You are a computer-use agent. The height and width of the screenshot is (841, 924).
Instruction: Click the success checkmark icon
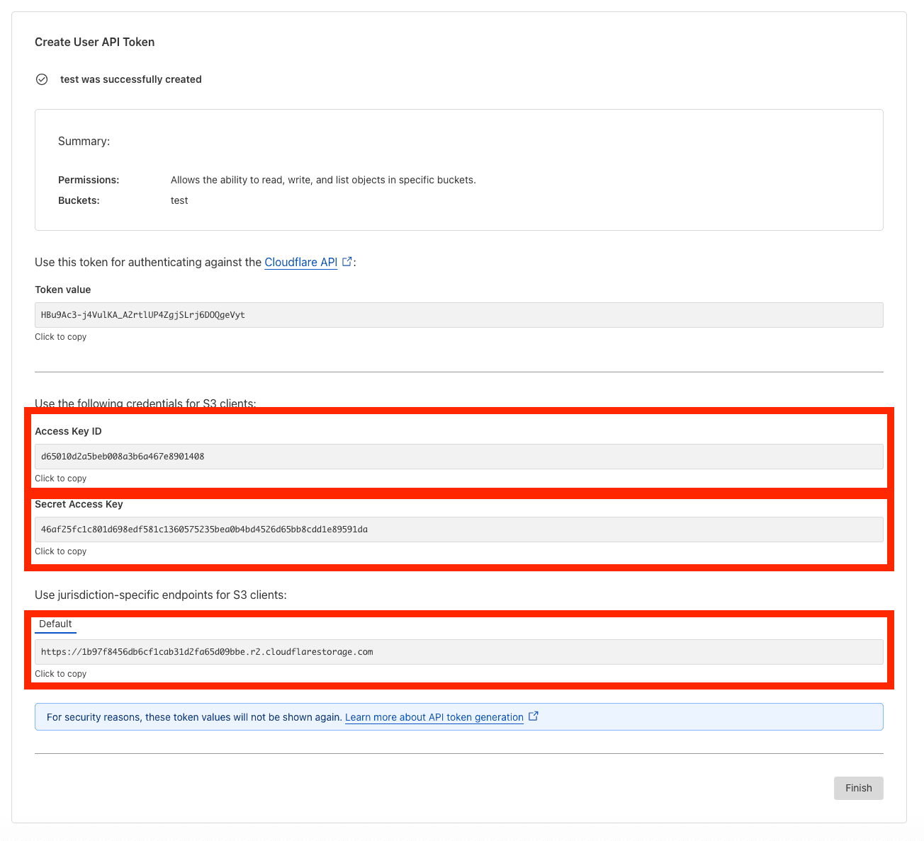click(42, 79)
